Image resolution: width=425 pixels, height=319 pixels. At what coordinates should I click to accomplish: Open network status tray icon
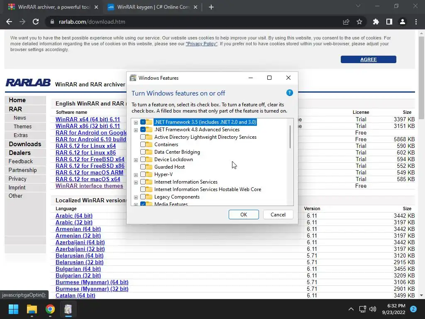point(362,309)
